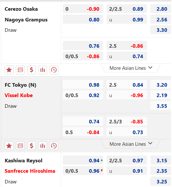Add Cerezo Osaka match to favorites star
Image resolution: width=172 pixels, height=187 pixels.
point(9,70)
